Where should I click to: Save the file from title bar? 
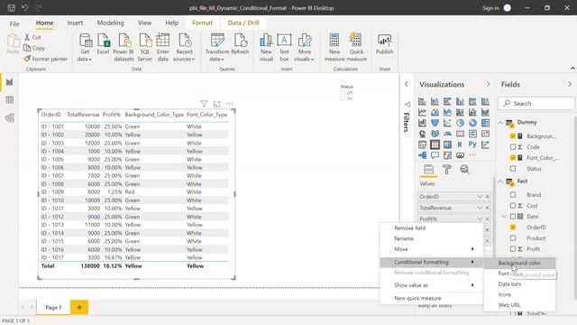point(12,8)
